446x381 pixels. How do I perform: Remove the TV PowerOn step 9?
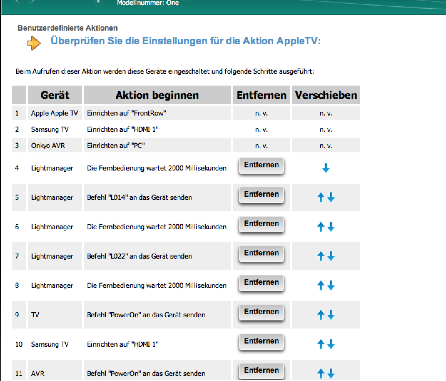pos(261,312)
